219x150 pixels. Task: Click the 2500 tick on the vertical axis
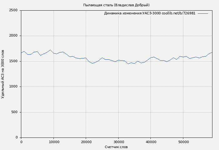pos(13,10)
